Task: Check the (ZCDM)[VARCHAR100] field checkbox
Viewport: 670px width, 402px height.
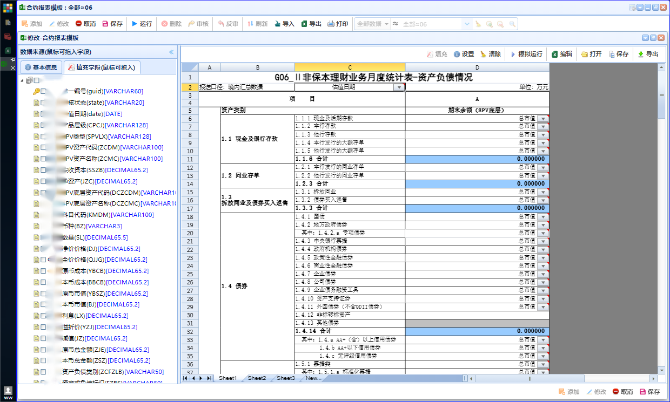Action: [44, 147]
